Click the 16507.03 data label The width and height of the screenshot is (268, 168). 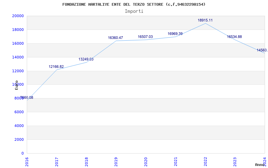pyautogui.click(x=145, y=37)
